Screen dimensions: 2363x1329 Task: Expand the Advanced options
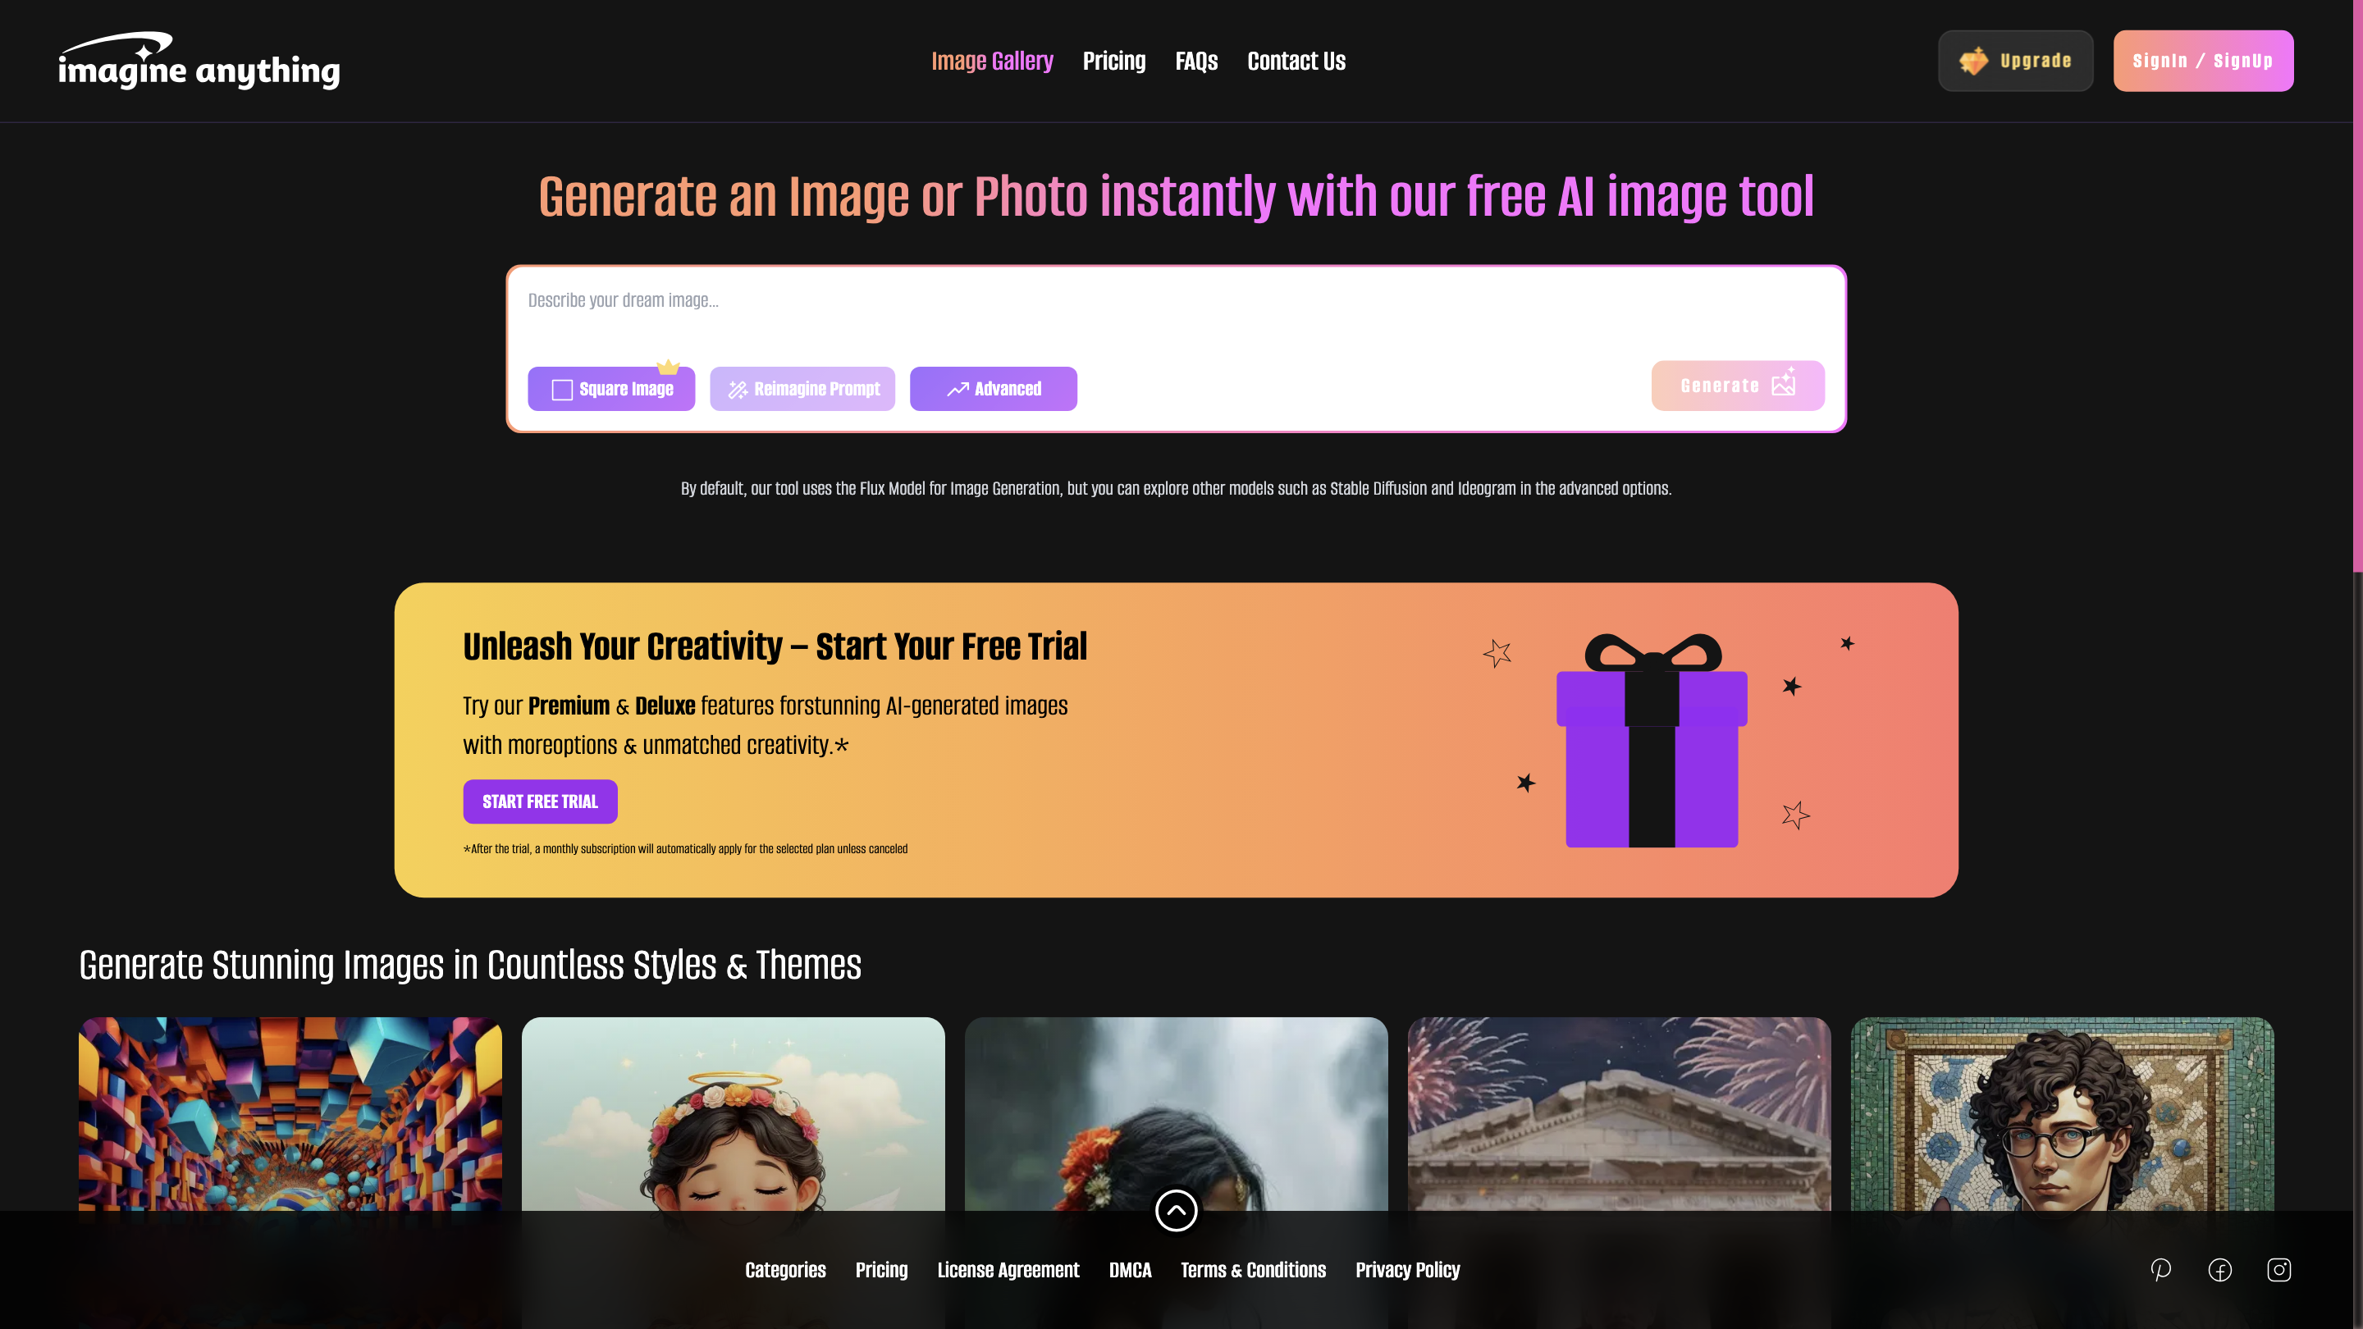click(x=994, y=389)
